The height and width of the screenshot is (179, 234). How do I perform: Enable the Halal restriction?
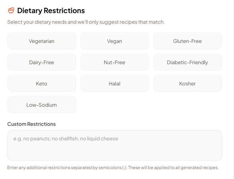point(115,84)
